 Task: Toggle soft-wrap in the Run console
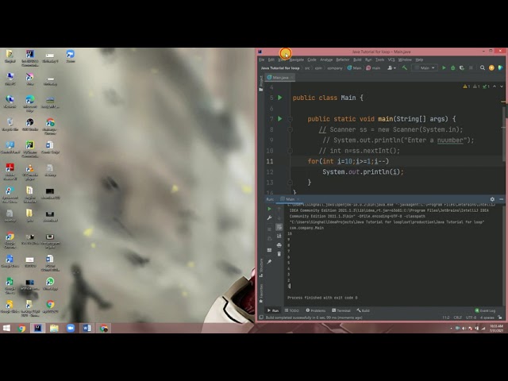pyautogui.click(x=279, y=227)
